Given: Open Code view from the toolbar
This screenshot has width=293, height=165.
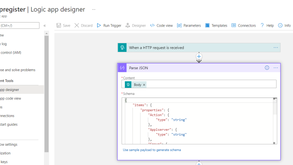Looking at the screenshot, I should coord(161,25).
